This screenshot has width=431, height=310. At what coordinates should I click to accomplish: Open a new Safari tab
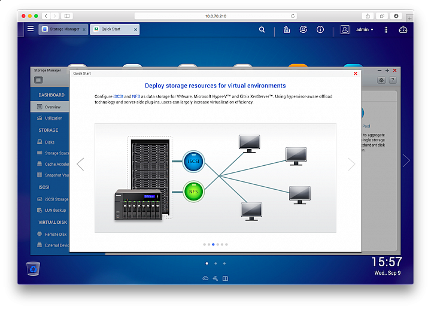[409, 18]
